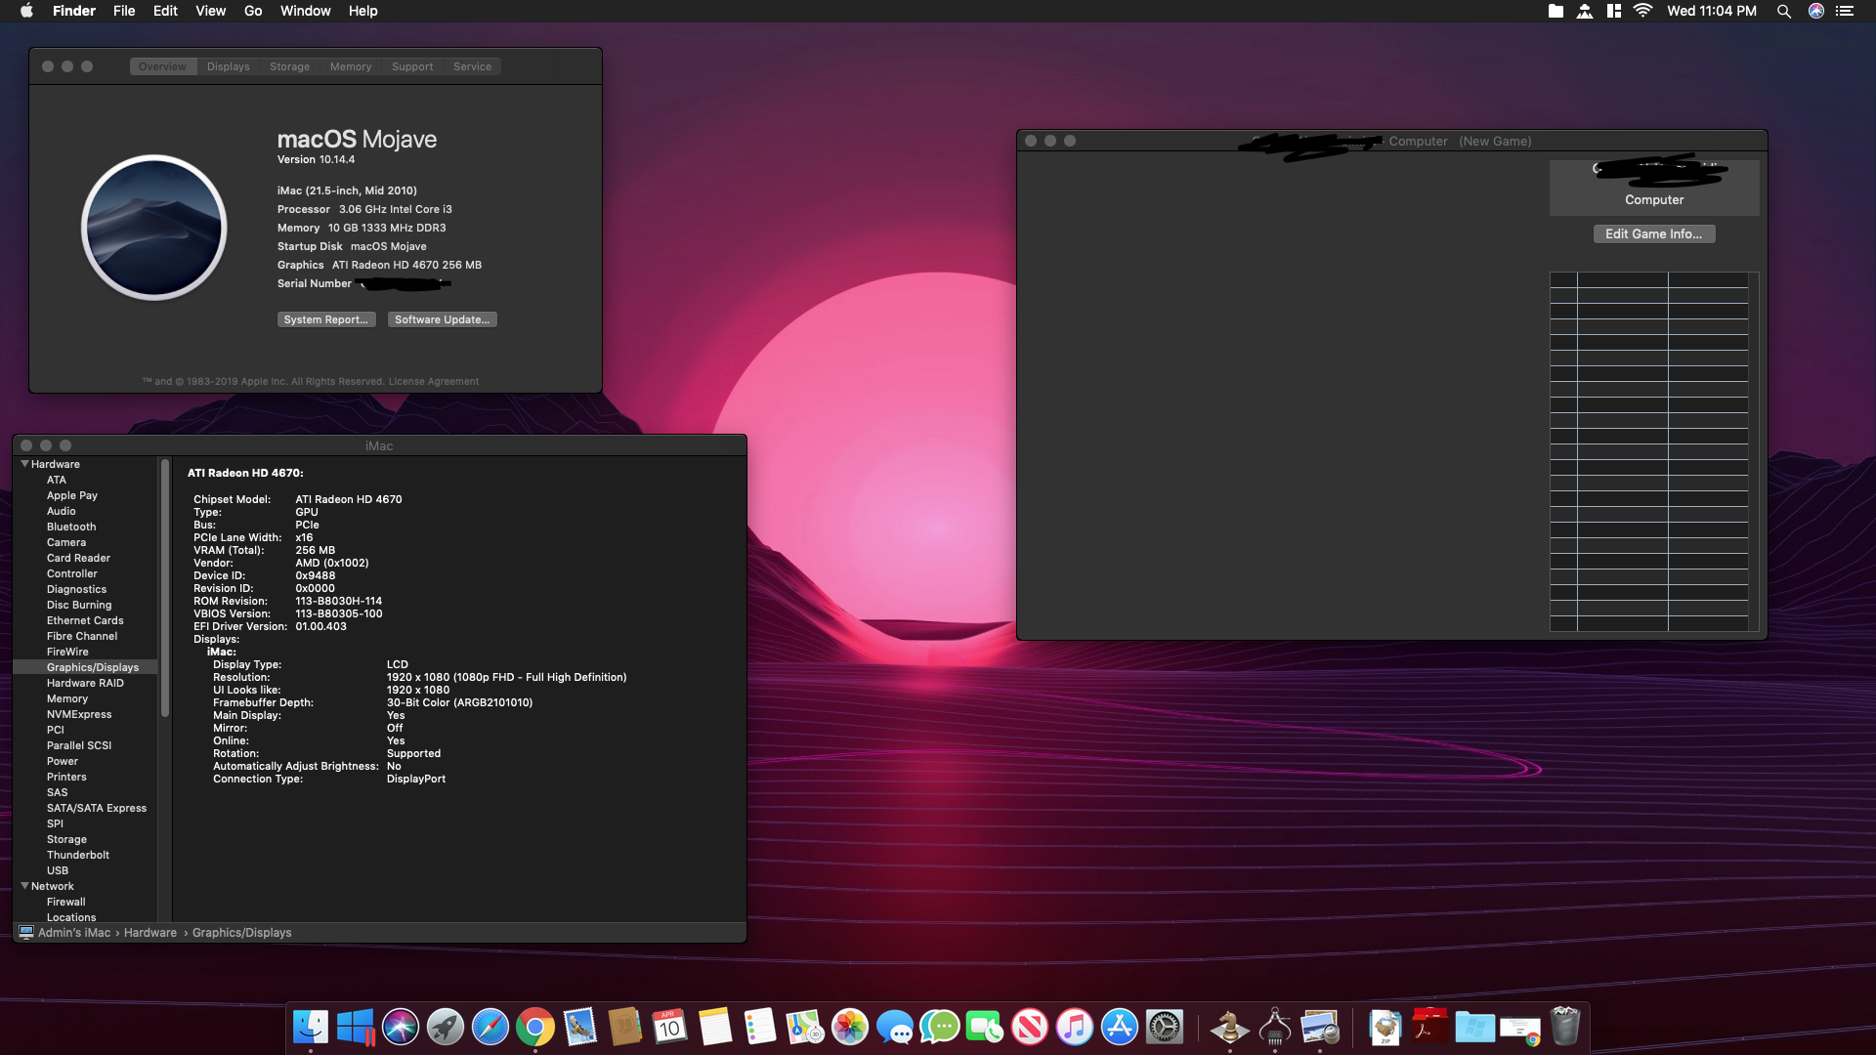The width and height of the screenshot is (1876, 1055).
Task: Open Calendar icon in dock
Action: point(670,1027)
